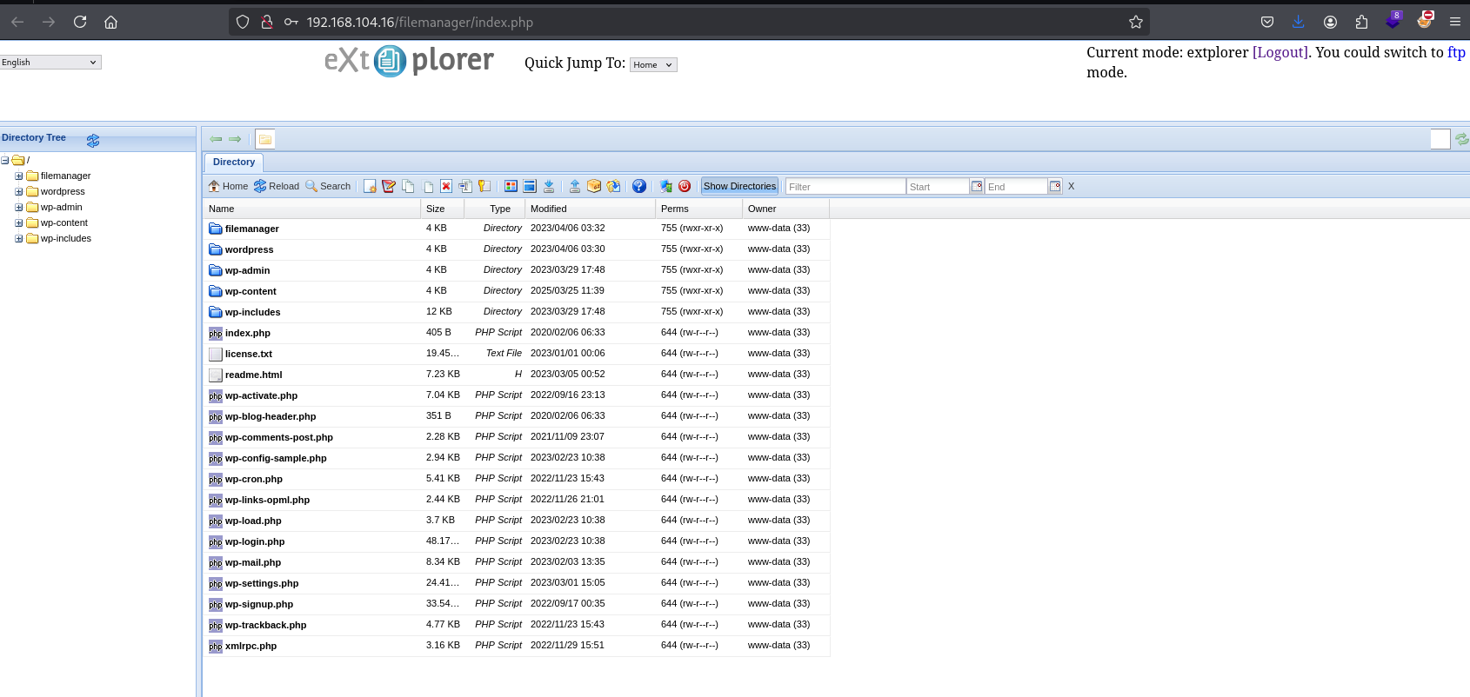Select wp-config-sample.php in file list
The height and width of the screenshot is (697, 1470).
(276, 458)
